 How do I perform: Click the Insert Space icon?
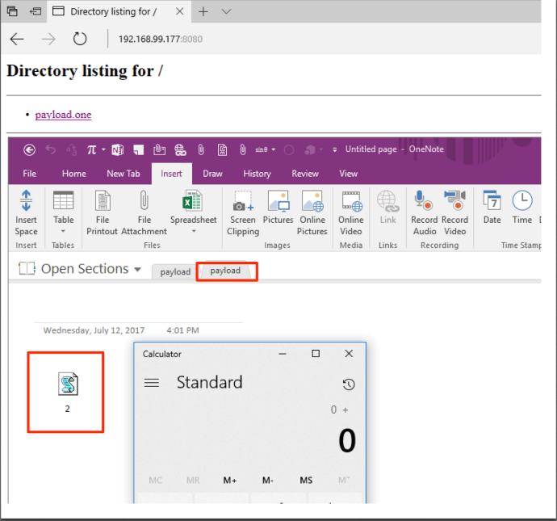pos(26,201)
